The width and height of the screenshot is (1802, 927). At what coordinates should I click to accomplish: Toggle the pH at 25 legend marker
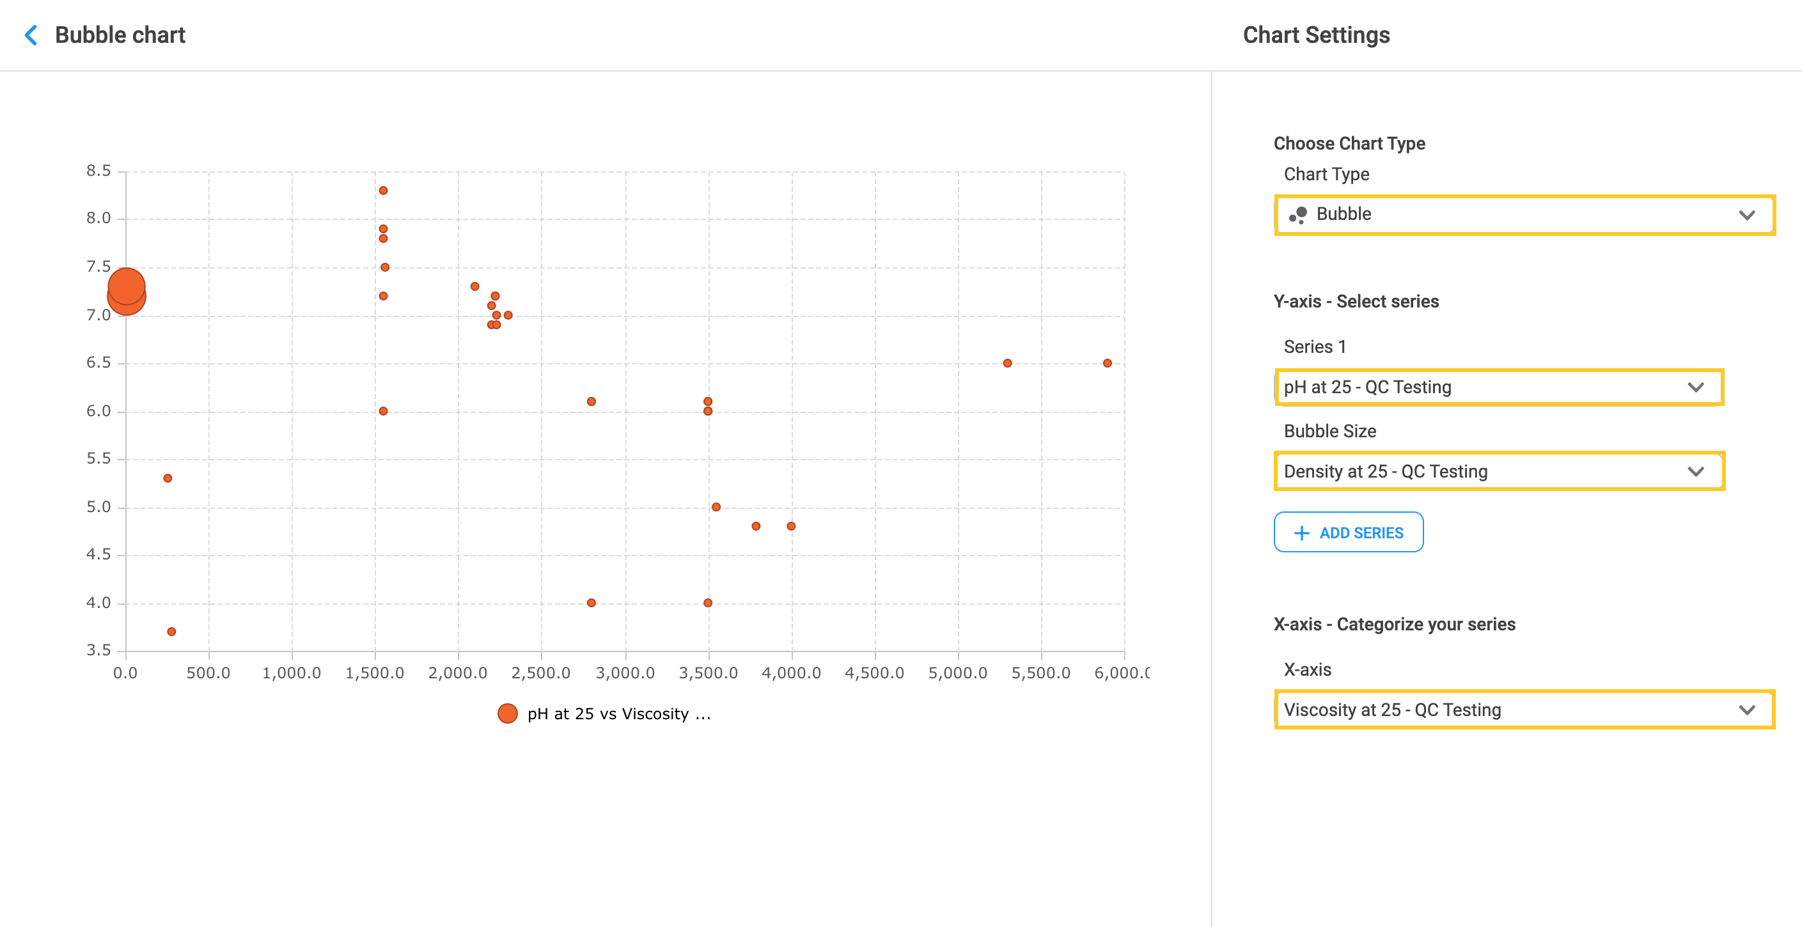pos(507,713)
